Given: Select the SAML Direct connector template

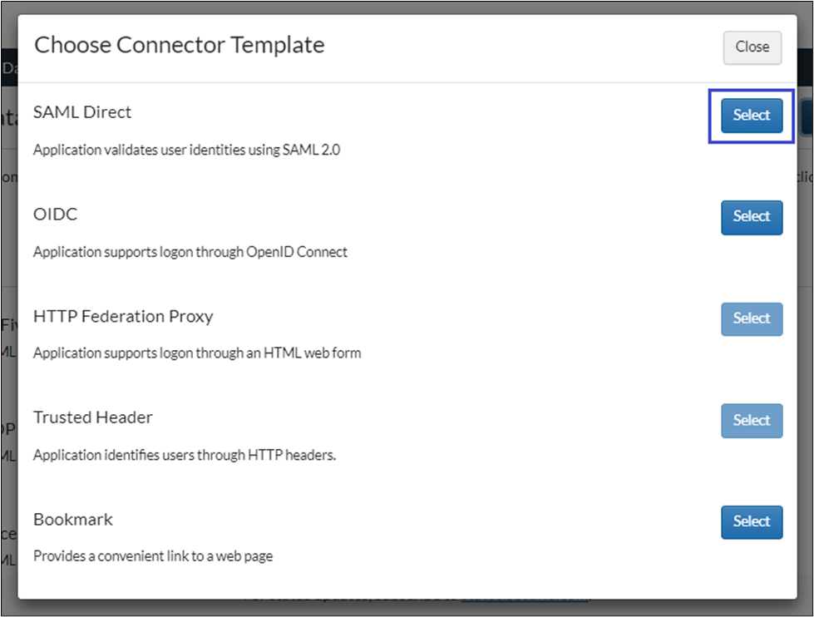Looking at the screenshot, I should pyautogui.click(x=751, y=116).
